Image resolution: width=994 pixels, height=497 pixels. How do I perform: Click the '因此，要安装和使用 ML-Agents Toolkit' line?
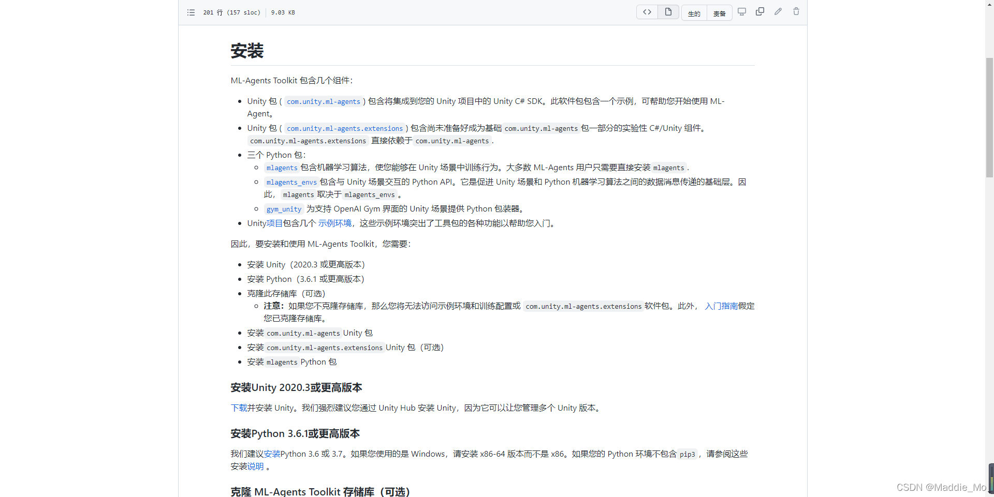click(320, 244)
